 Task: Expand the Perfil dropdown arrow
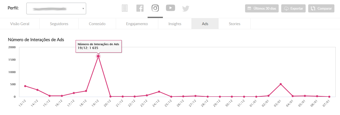click(x=83, y=9)
